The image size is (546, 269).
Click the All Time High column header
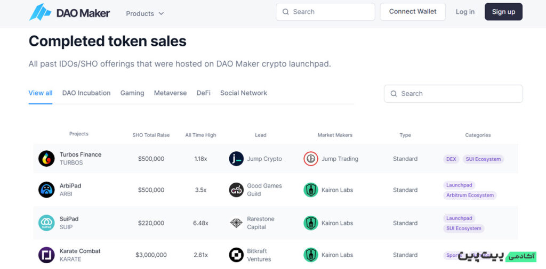[200, 135]
